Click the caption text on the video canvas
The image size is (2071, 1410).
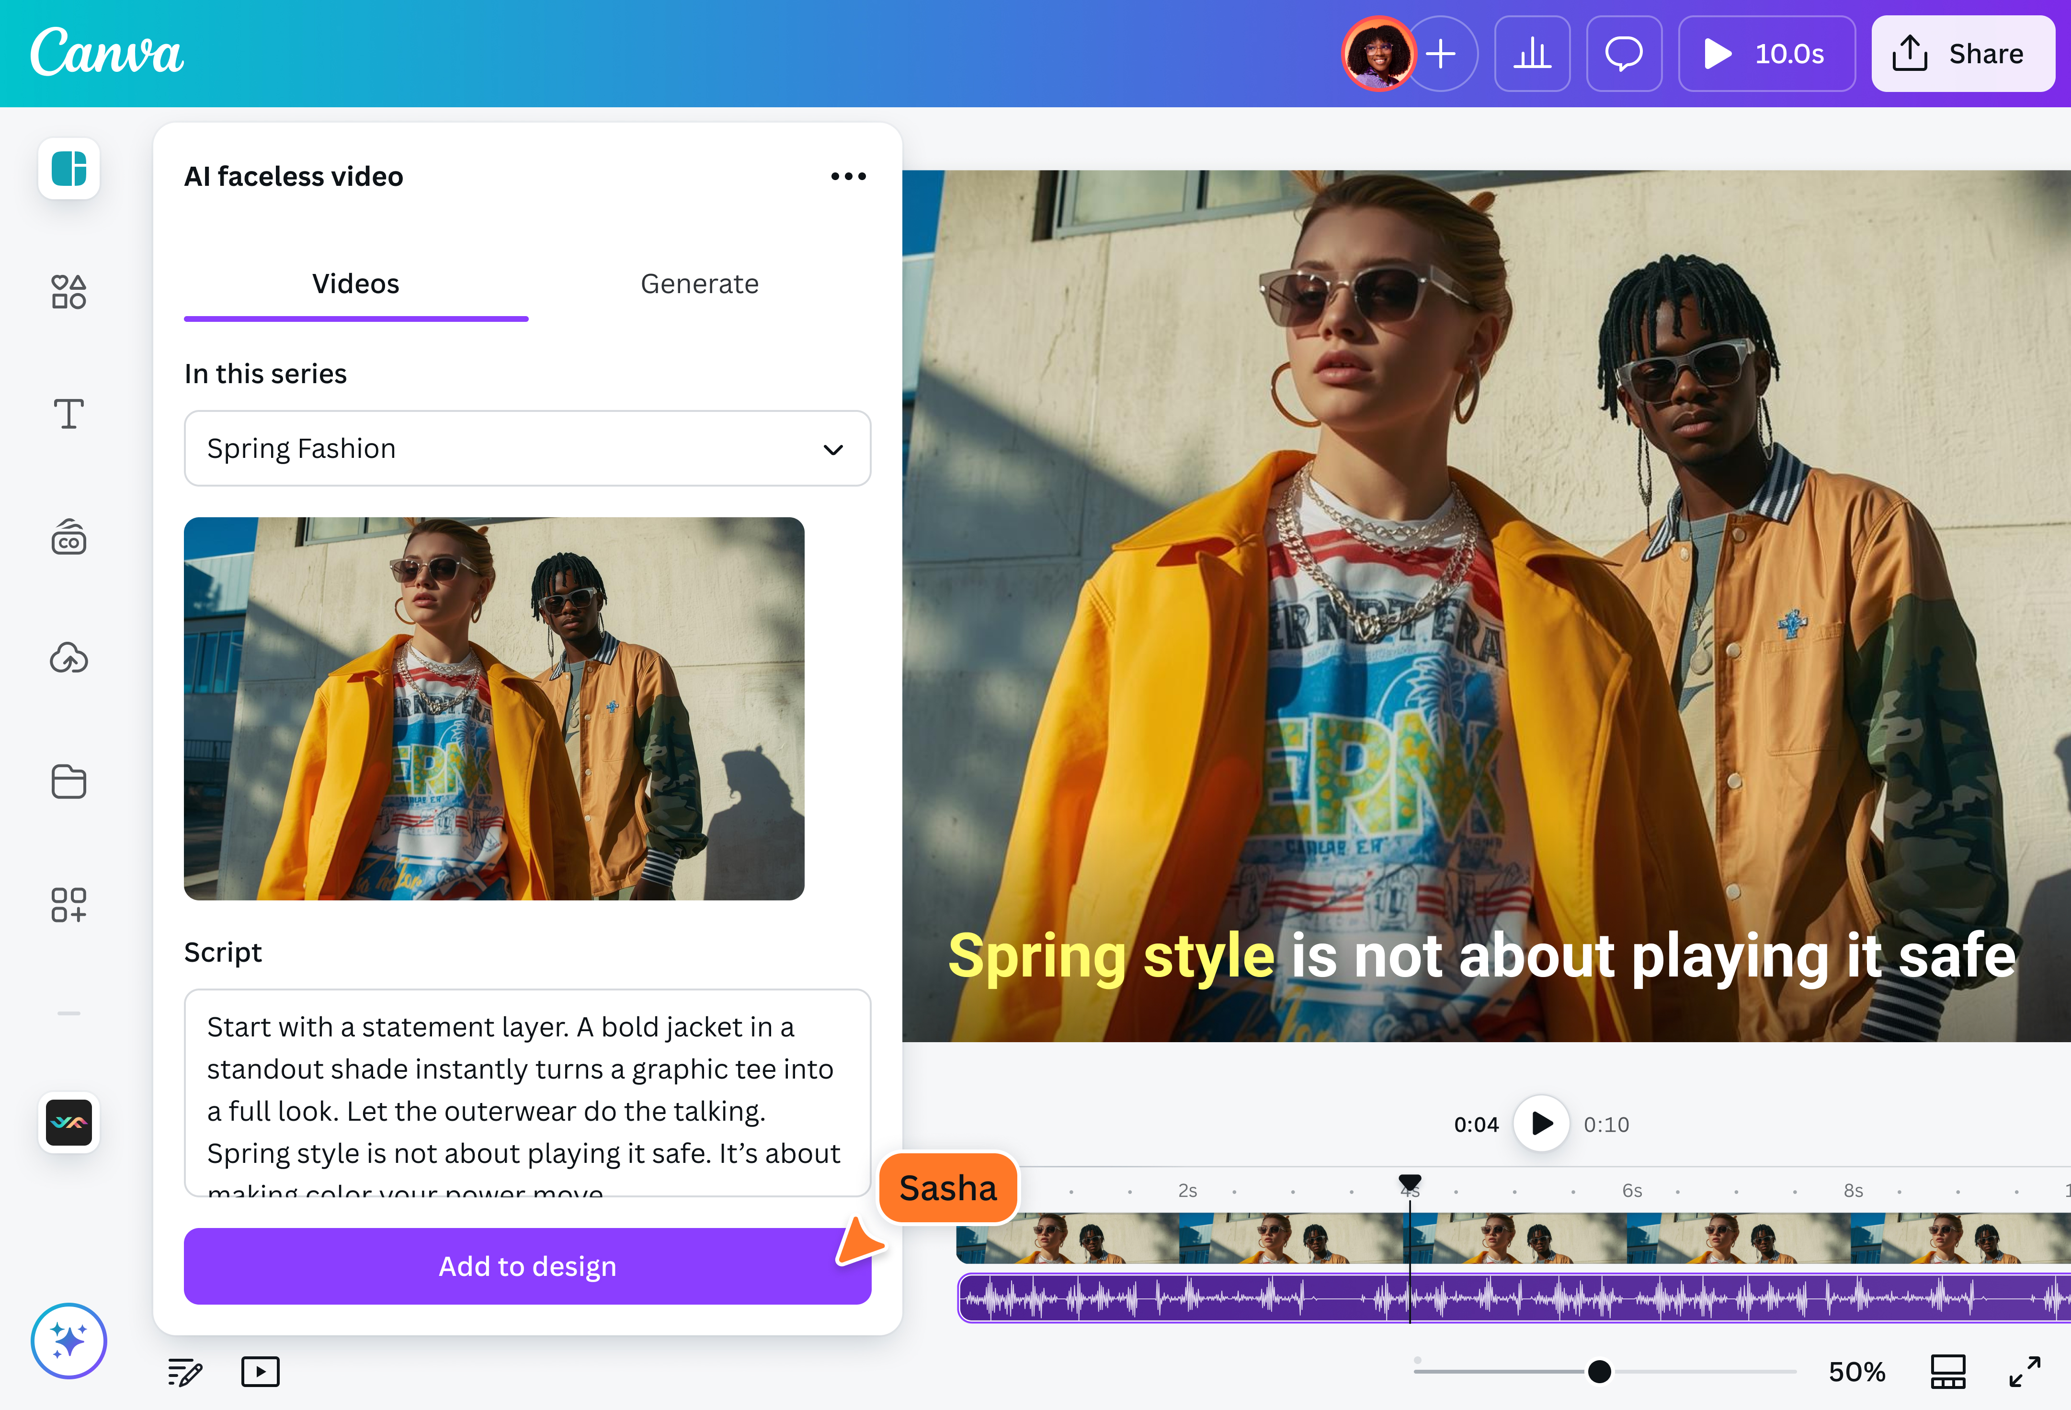pos(1481,956)
